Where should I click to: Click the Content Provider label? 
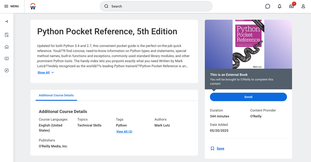263,110
